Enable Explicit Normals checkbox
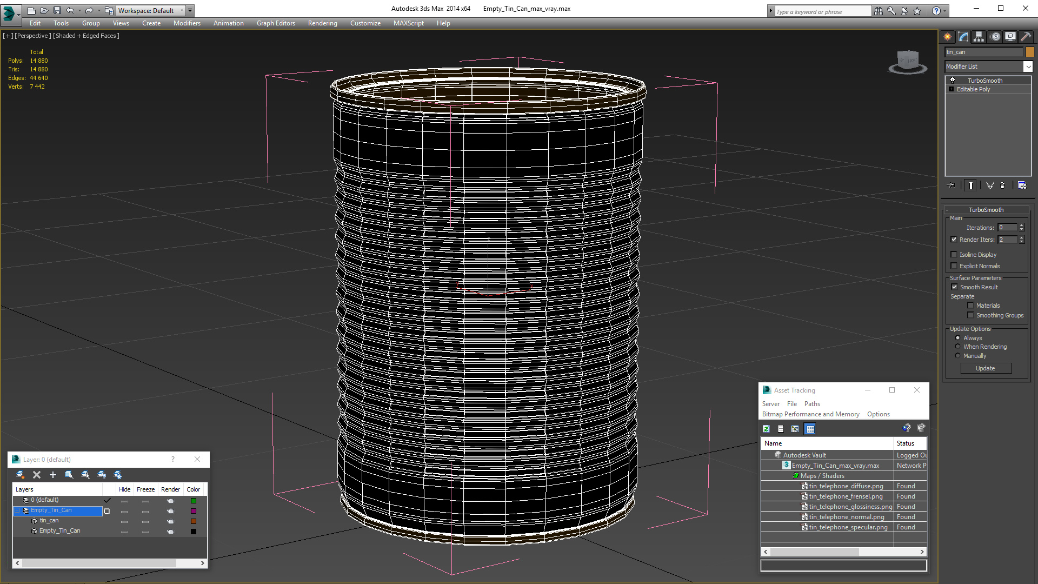 954,266
